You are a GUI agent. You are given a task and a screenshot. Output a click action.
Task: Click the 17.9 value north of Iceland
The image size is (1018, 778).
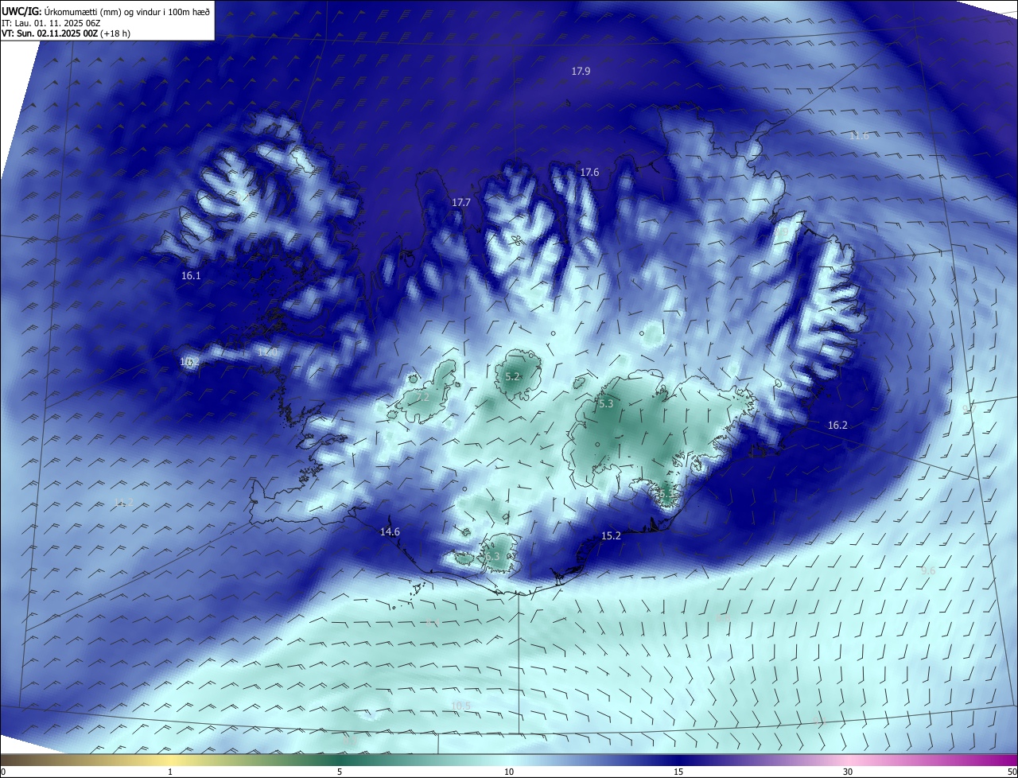pyautogui.click(x=581, y=72)
